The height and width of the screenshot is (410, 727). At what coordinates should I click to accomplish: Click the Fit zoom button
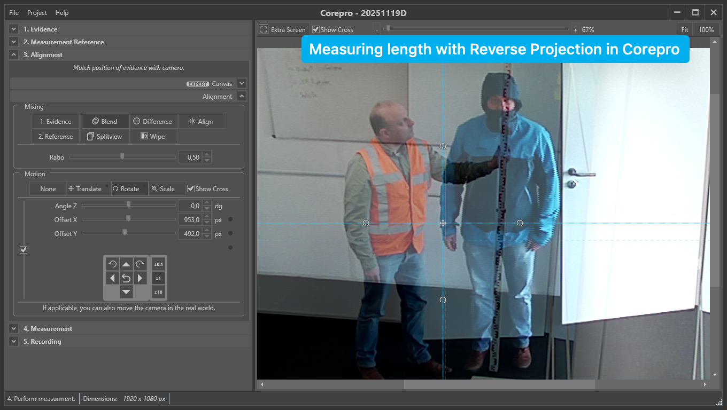point(685,29)
